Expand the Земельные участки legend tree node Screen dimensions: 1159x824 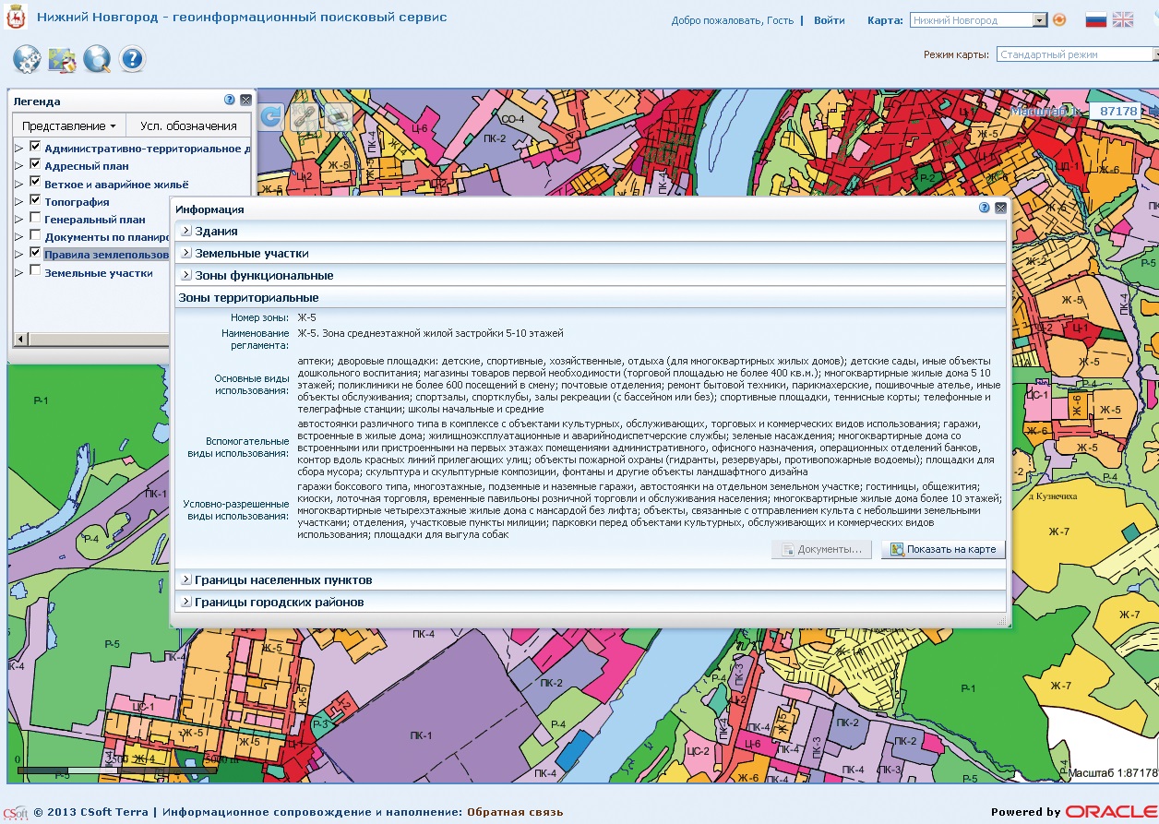(19, 272)
